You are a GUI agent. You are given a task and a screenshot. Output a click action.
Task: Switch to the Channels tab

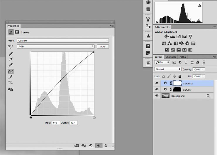coord(171,57)
